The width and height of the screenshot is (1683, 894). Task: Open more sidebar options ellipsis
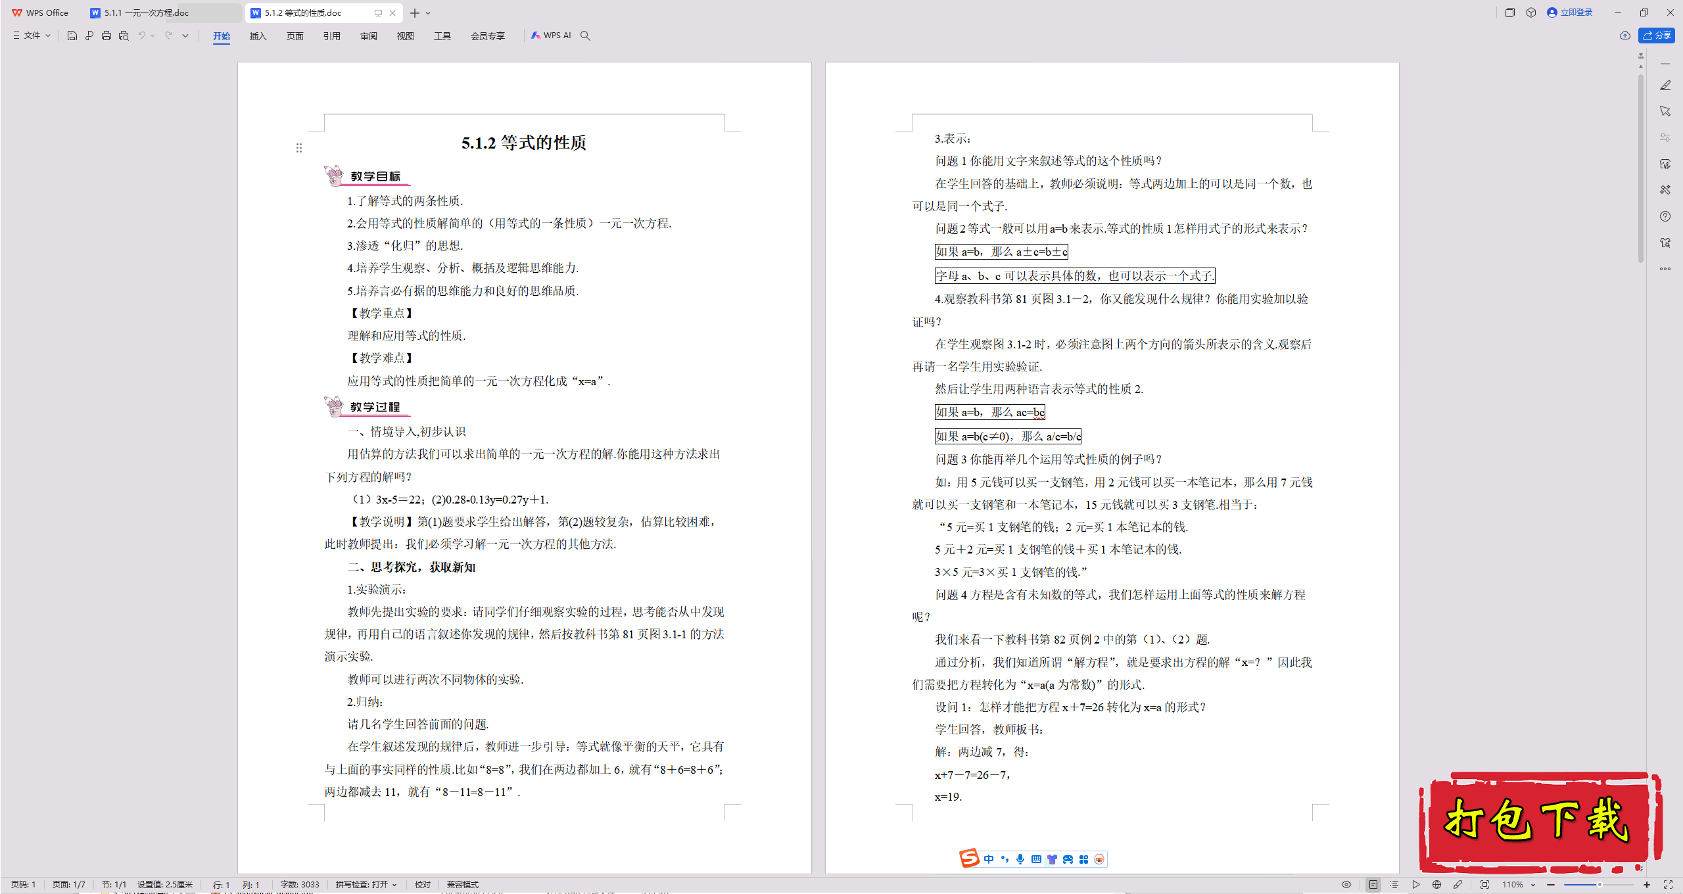(x=1665, y=269)
